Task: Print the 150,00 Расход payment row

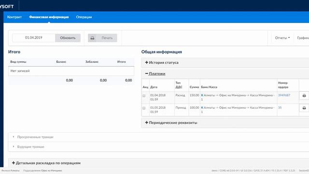Action: click(304, 96)
